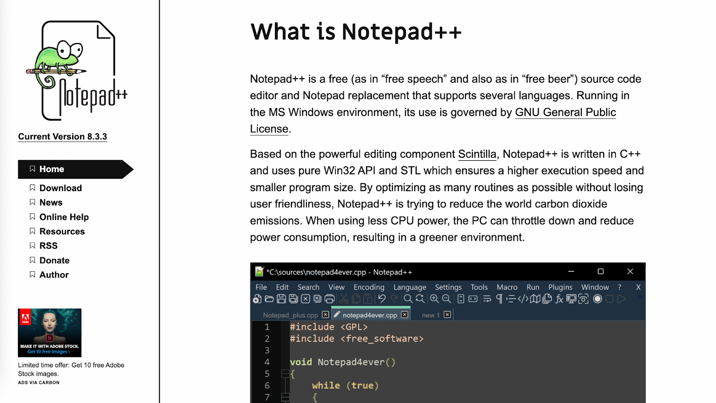The width and height of the screenshot is (716, 403).
Task: Click the Undo arrow icon
Action: coord(382,298)
